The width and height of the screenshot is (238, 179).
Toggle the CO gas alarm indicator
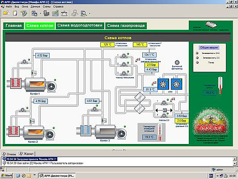[197, 58]
